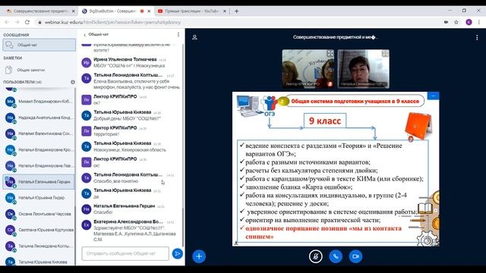Toggle the users list panel icon
Image resolution: width=486 pixels, height=273 pixels.
click(194, 37)
